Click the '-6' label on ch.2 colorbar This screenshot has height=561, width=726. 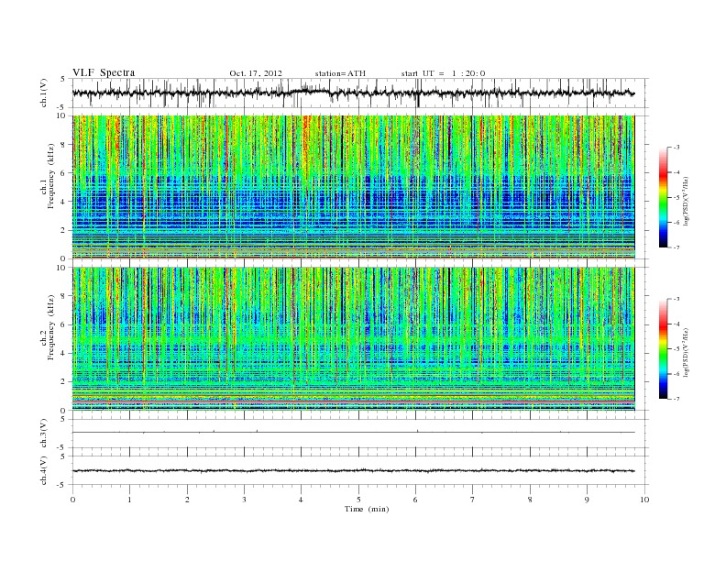point(676,374)
